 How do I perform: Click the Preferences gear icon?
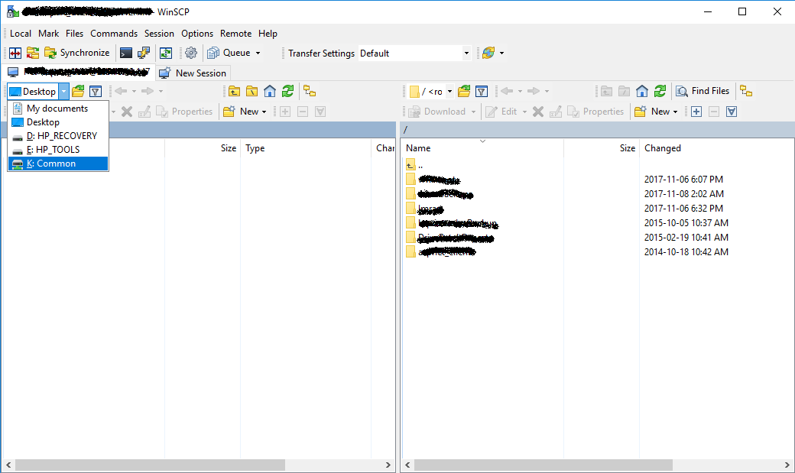click(x=191, y=53)
